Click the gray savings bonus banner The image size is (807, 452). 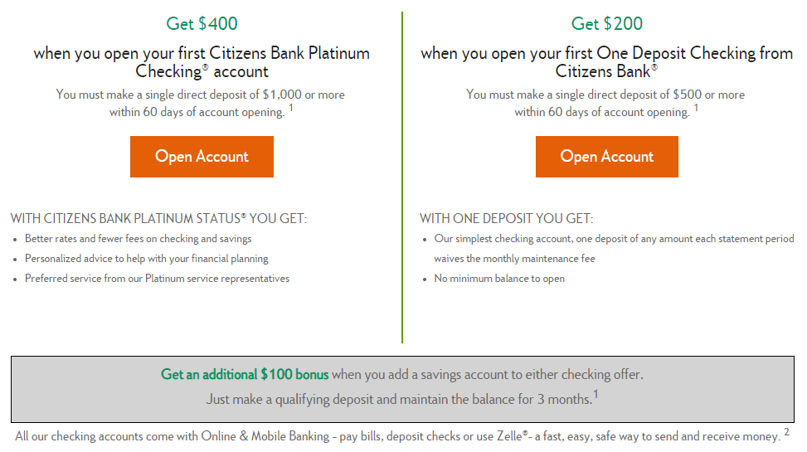click(x=402, y=389)
